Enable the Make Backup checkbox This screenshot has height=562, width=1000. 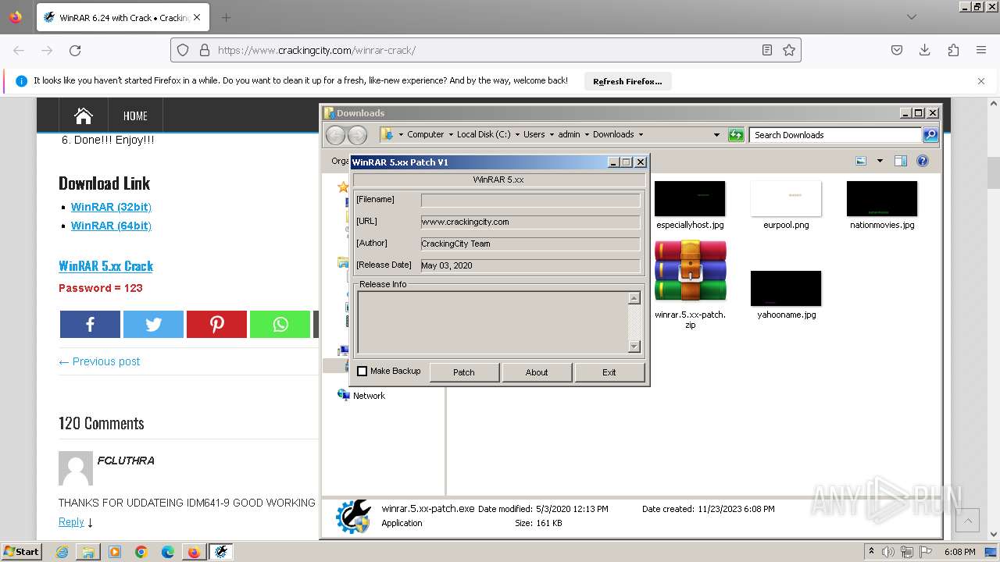point(362,372)
